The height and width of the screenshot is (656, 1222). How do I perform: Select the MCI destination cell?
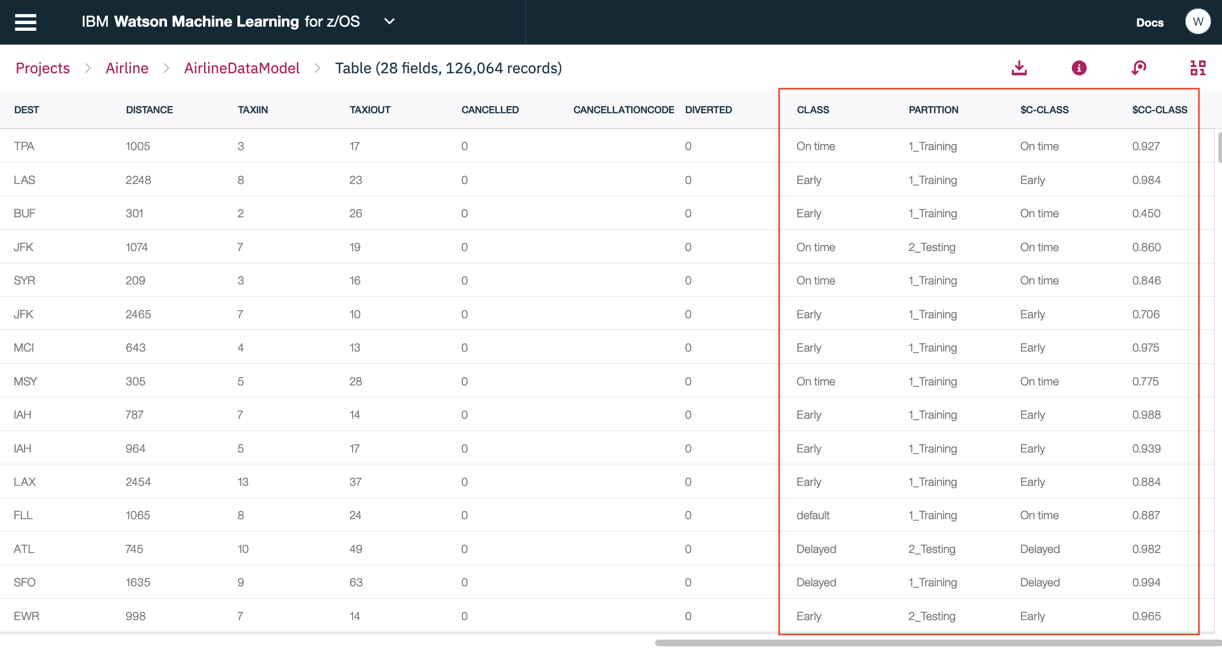pyautogui.click(x=24, y=347)
